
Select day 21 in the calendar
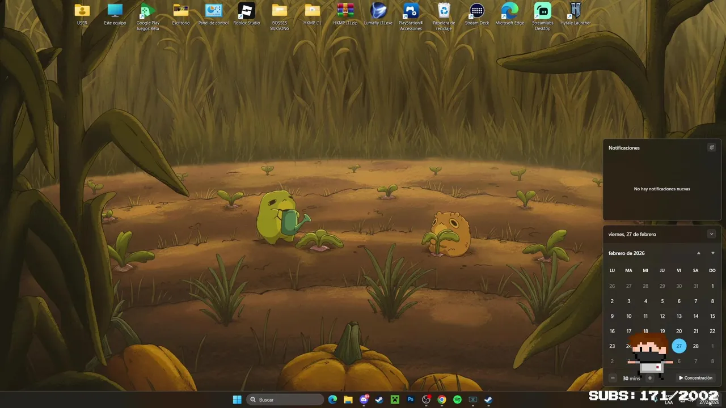click(x=696, y=331)
